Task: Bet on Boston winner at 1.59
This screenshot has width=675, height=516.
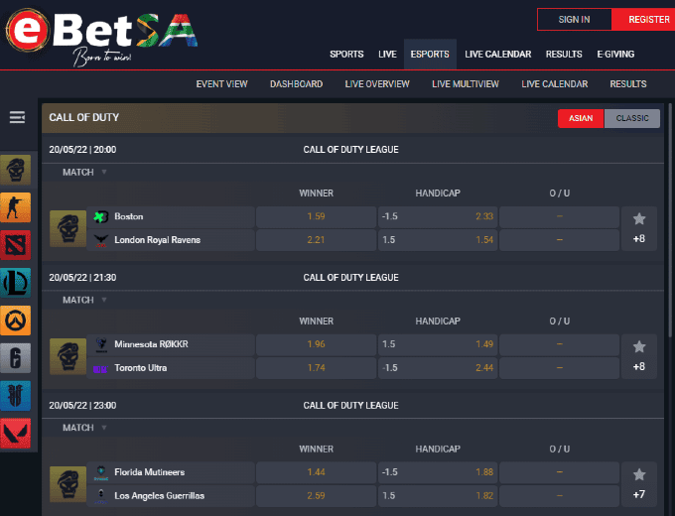Action: (x=316, y=216)
